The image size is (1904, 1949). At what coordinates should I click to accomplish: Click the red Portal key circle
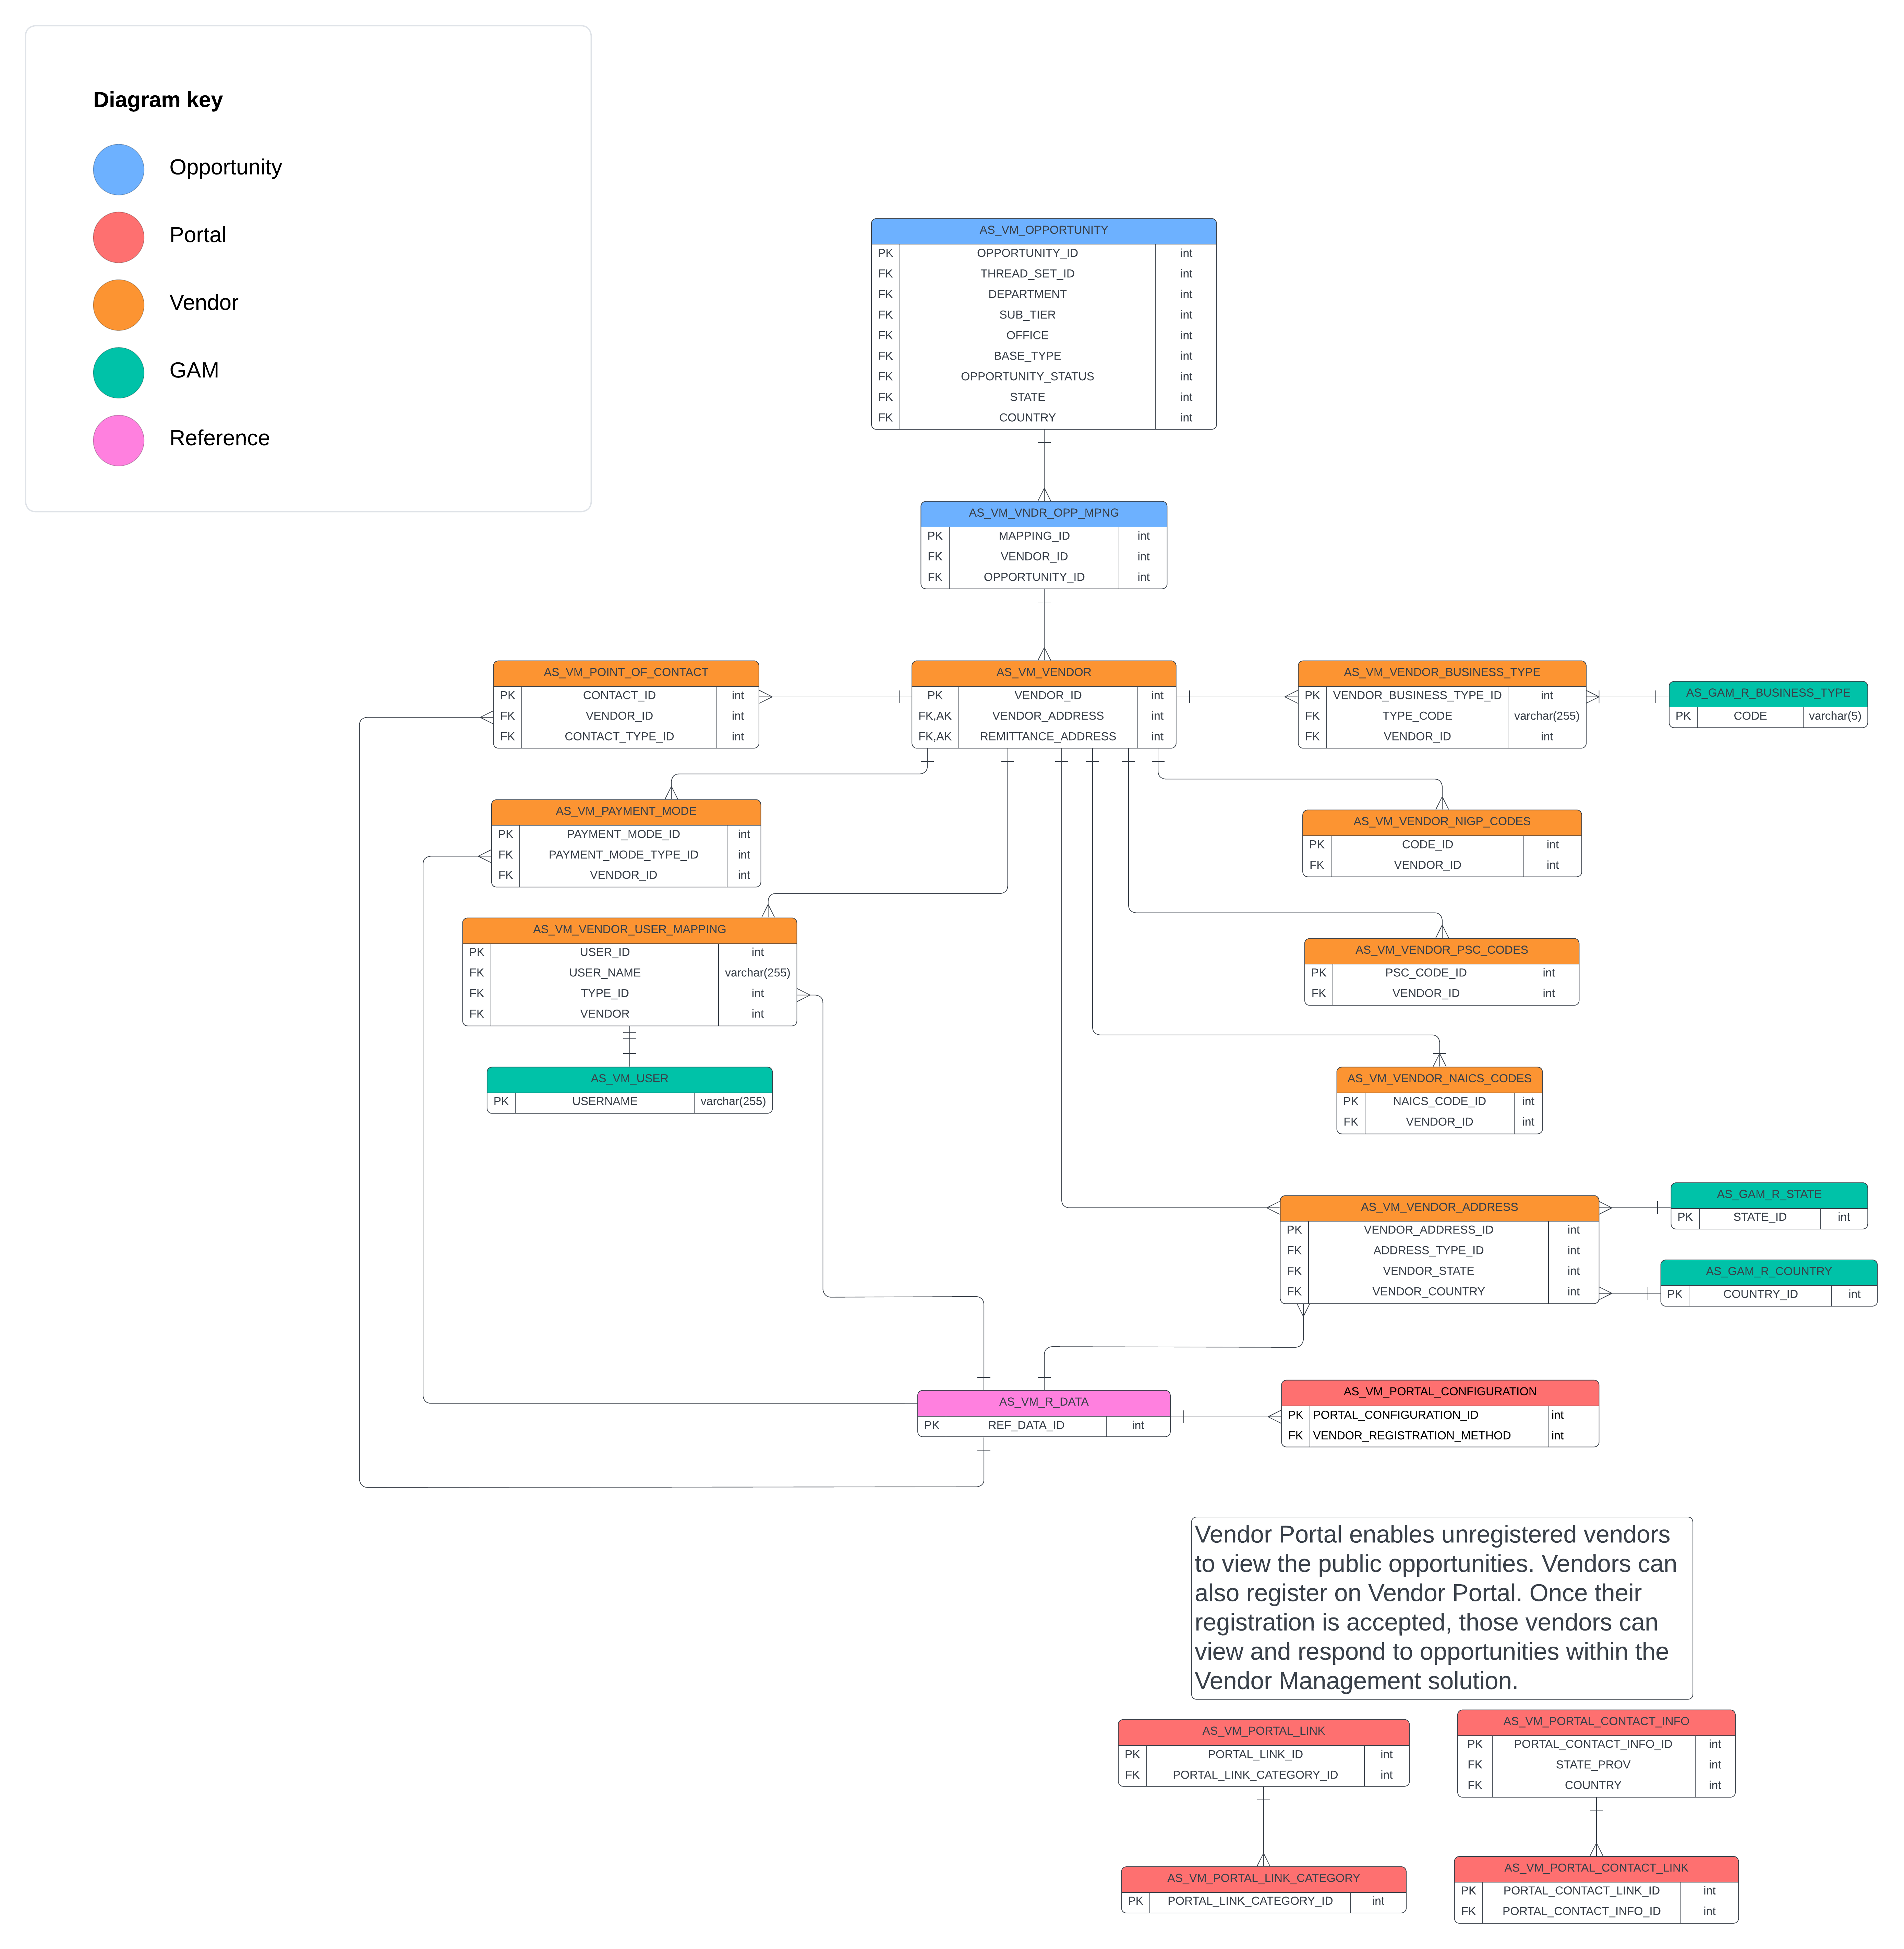(118, 237)
